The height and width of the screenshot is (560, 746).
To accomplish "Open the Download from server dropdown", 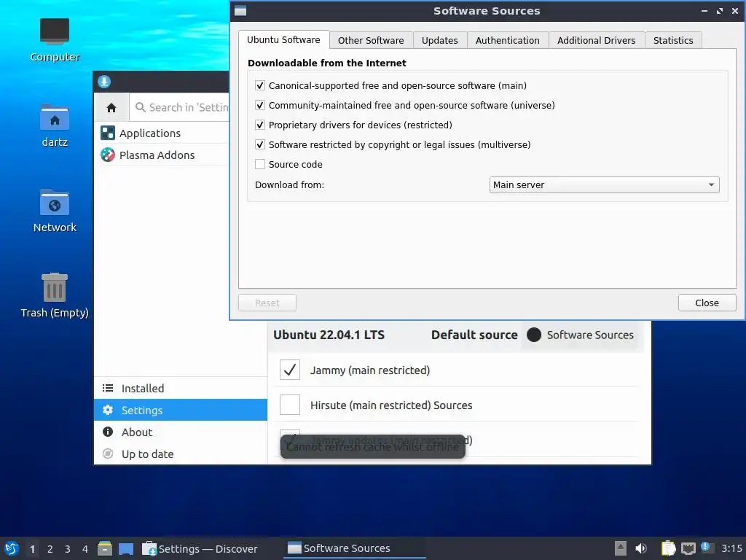I will tap(604, 184).
